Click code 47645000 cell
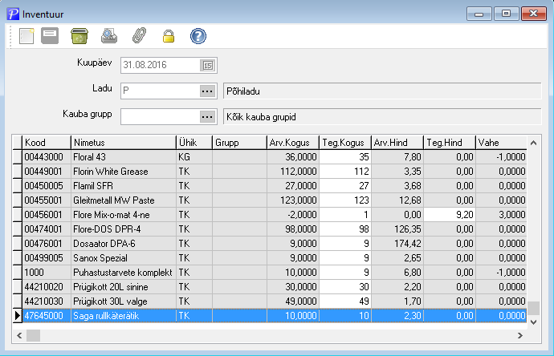554x356 pixels. coord(47,316)
